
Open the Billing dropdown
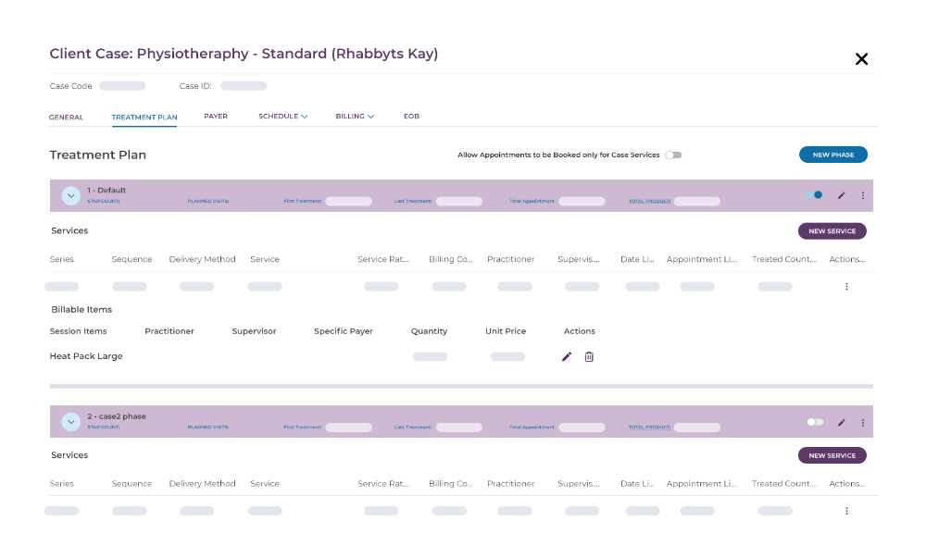(x=354, y=116)
